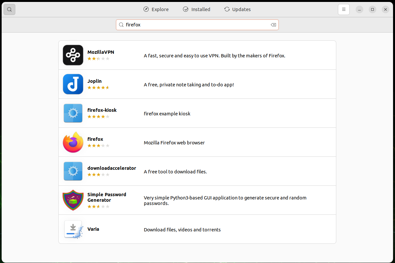Click the 'A fast, secure and easy' VPN description
The height and width of the screenshot is (263, 395).
(215, 56)
